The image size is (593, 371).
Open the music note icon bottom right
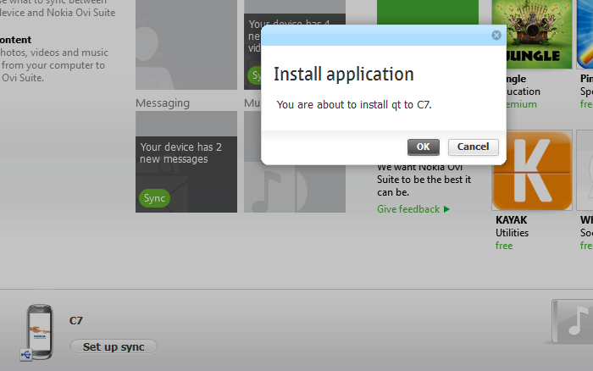click(x=573, y=322)
